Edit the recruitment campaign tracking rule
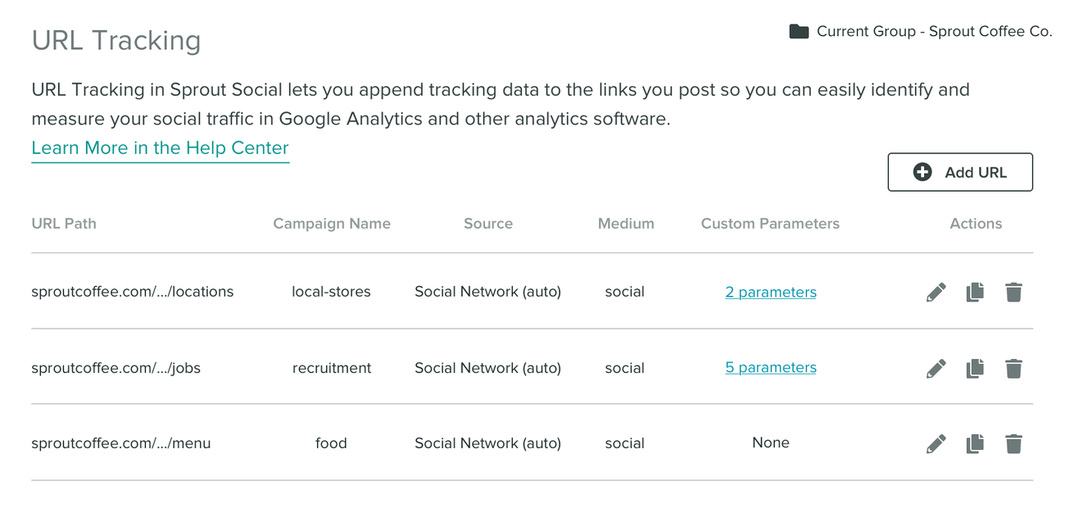The image size is (1065, 522). pos(936,369)
